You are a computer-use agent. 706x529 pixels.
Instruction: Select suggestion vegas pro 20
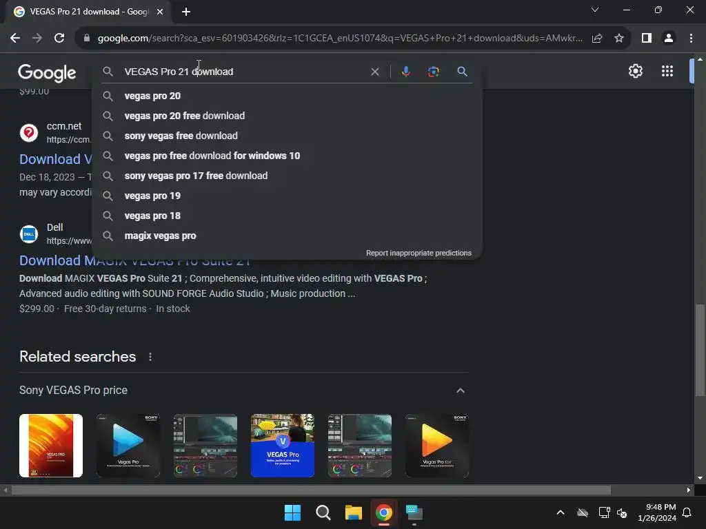tap(287, 96)
